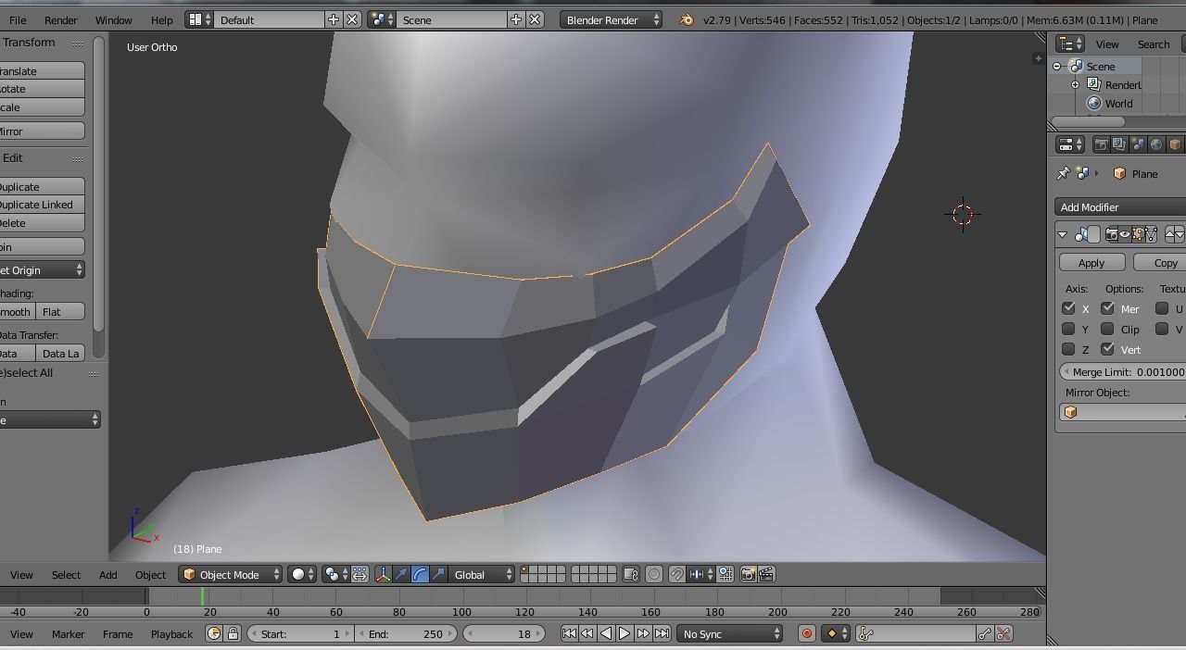
Task: Open the viewport Select menu
Action: (66, 575)
